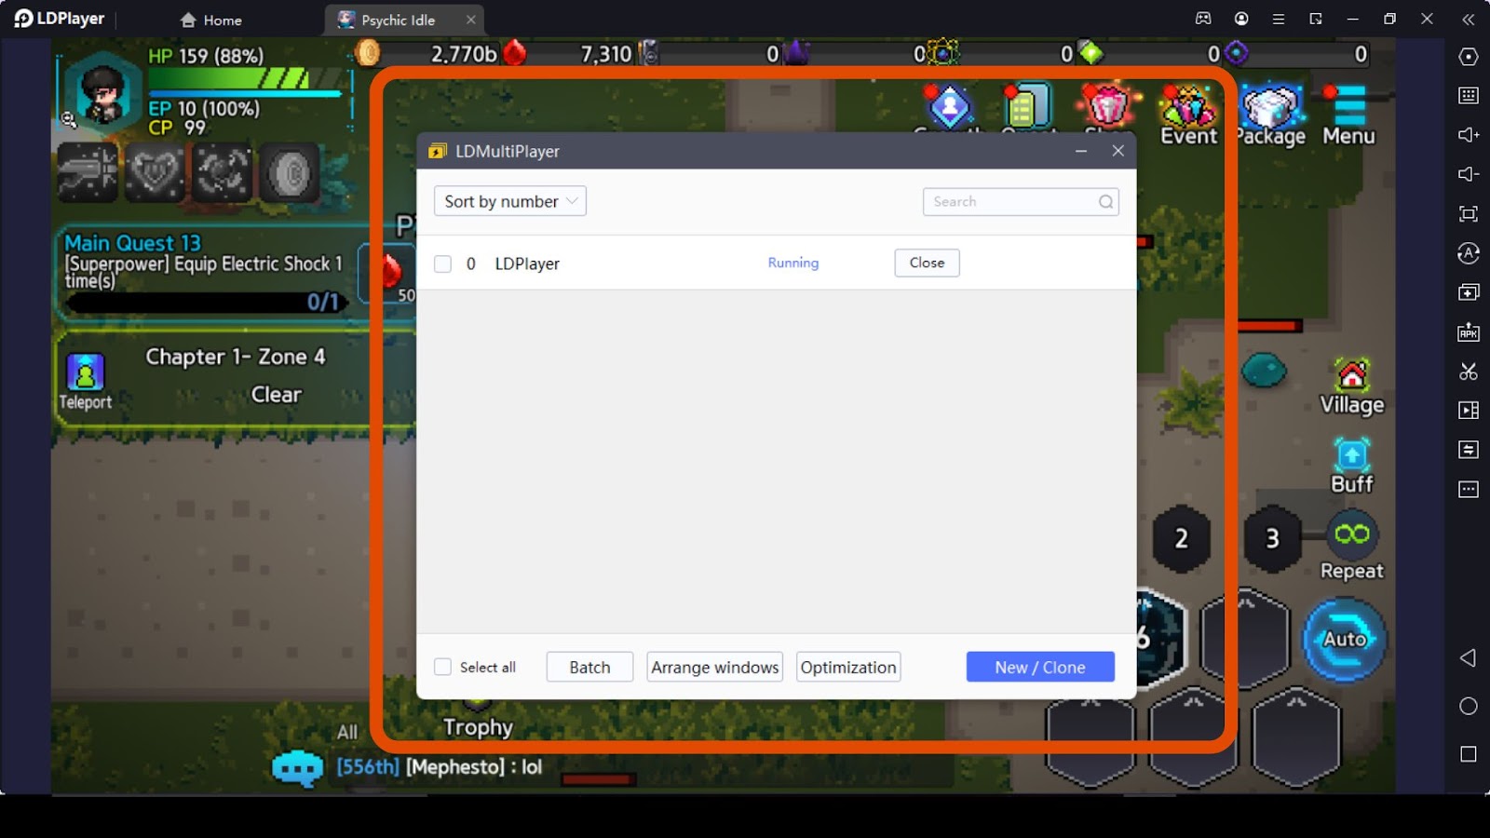
Task: Tap the Android Home circle button
Action: 1469,707
